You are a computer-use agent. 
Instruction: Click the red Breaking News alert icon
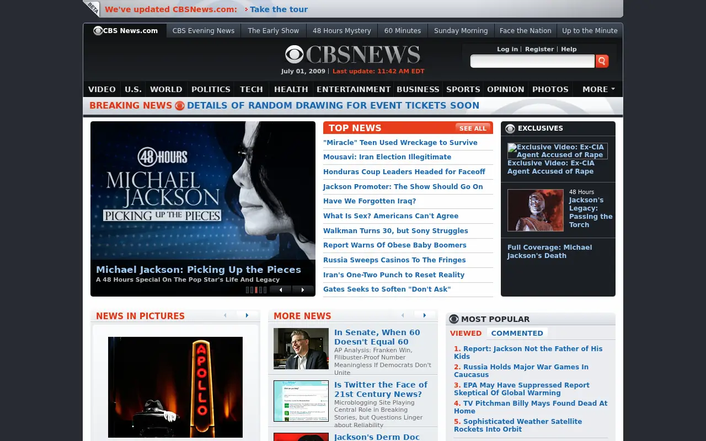(x=180, y=106)
